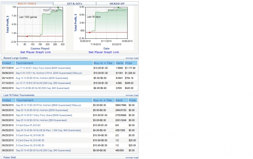Open Sep 25 14:00 $11 Daily Forty Grand tournament
This screenshot has height=159, width=253.
44,115
